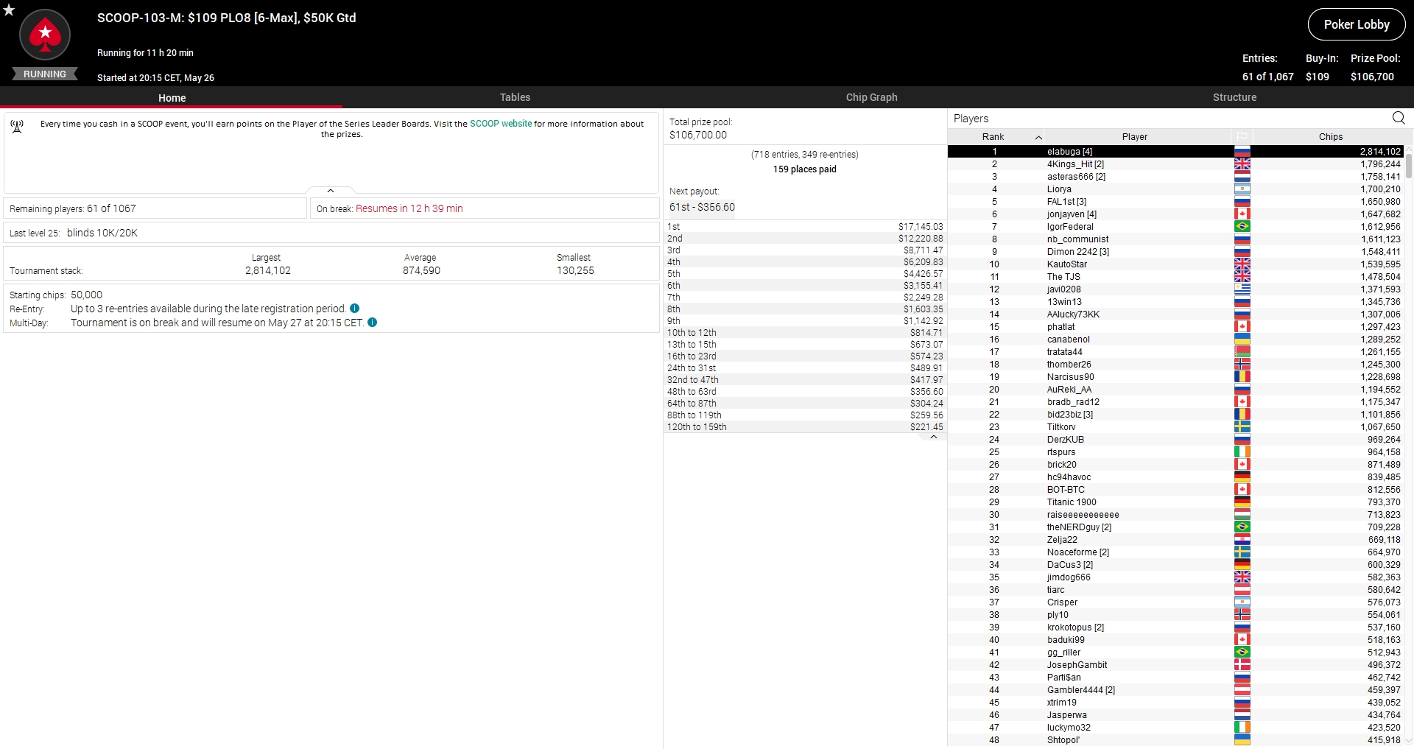Click the 1st place $17,145.03 payout
Screen dimensions: 1414x749
(x=805, y=227)
